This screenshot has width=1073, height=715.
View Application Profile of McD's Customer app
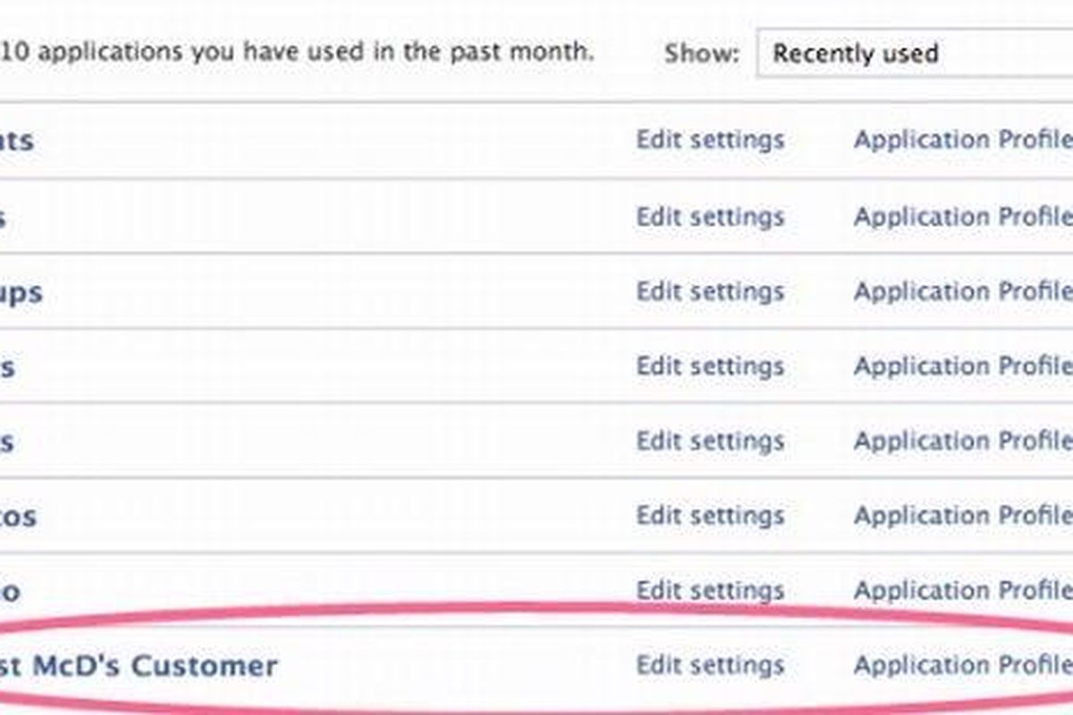962,665
